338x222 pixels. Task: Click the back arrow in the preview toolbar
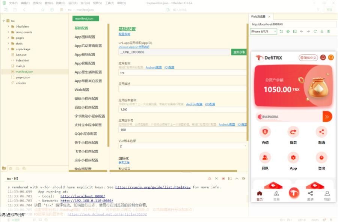302,31
